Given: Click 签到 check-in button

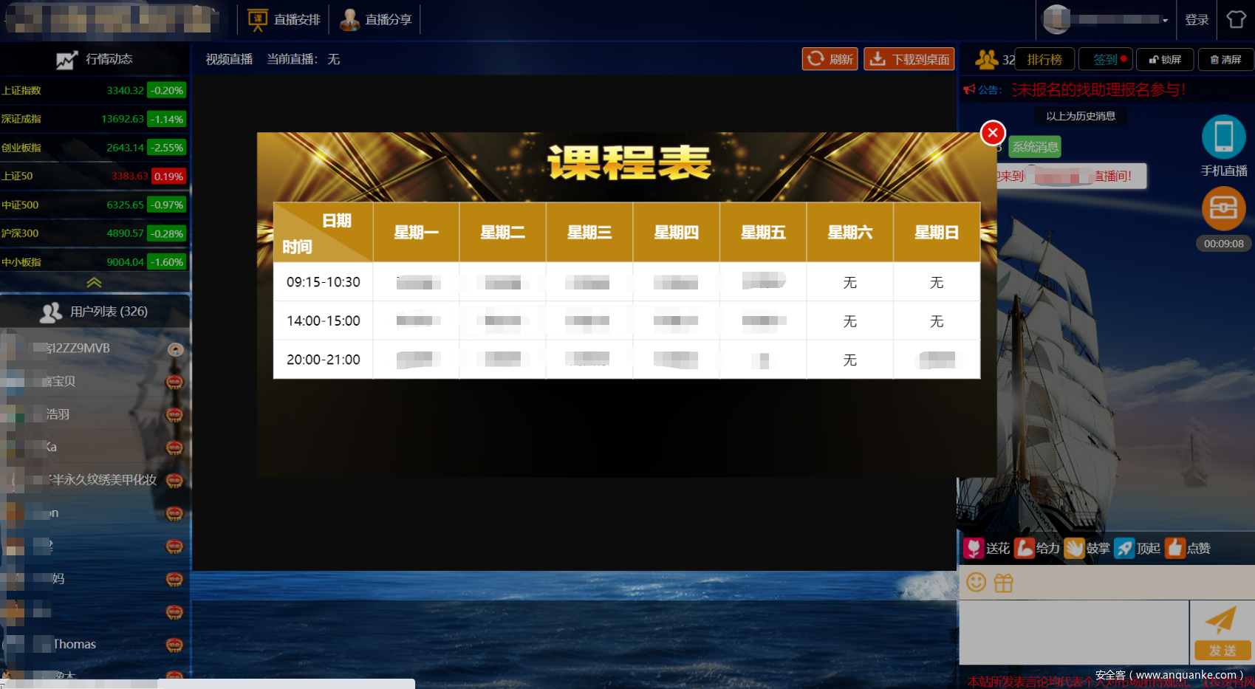Looking at the screenshot, I should click(1106, 59).
